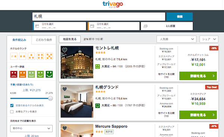
Task: Open the 2人部屋 room type selector
Action: [167, 26]
